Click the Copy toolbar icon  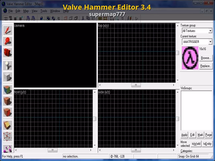click(x=88, y=18)
